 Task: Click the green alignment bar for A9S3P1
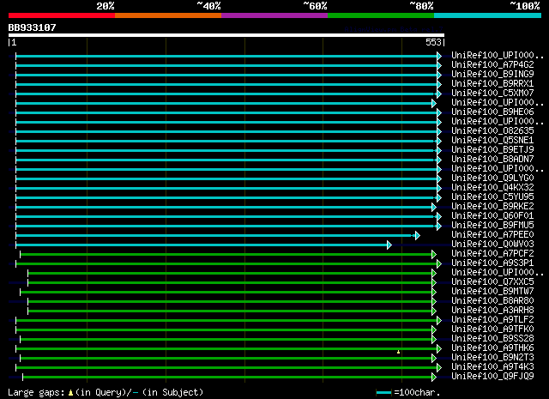[226, 264]
